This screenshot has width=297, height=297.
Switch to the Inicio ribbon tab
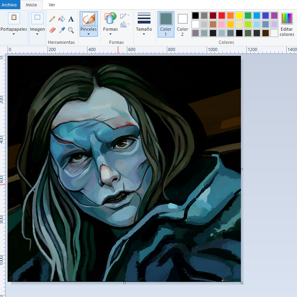31,5
